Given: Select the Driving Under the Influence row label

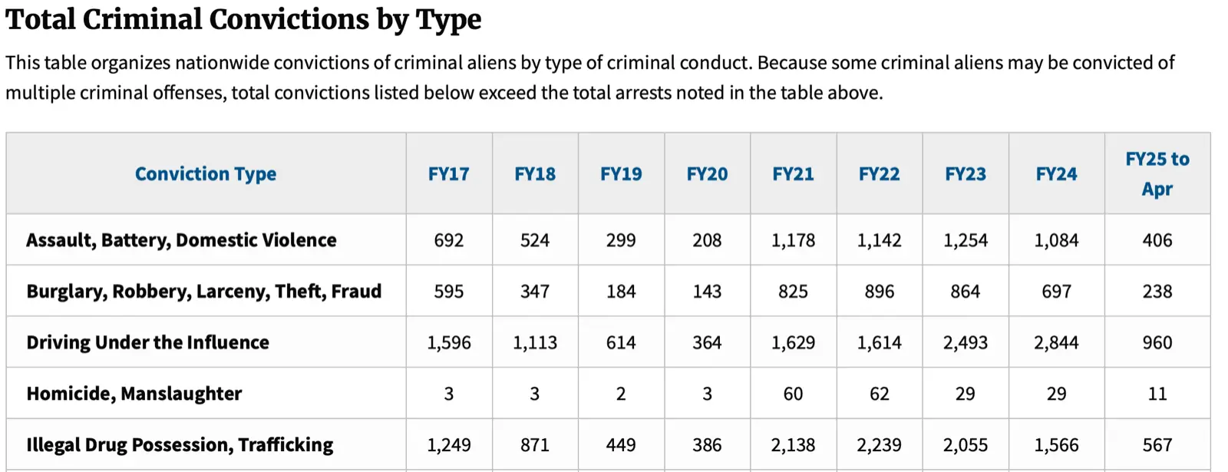Looking at the screenshot, I should click(147, 342).
